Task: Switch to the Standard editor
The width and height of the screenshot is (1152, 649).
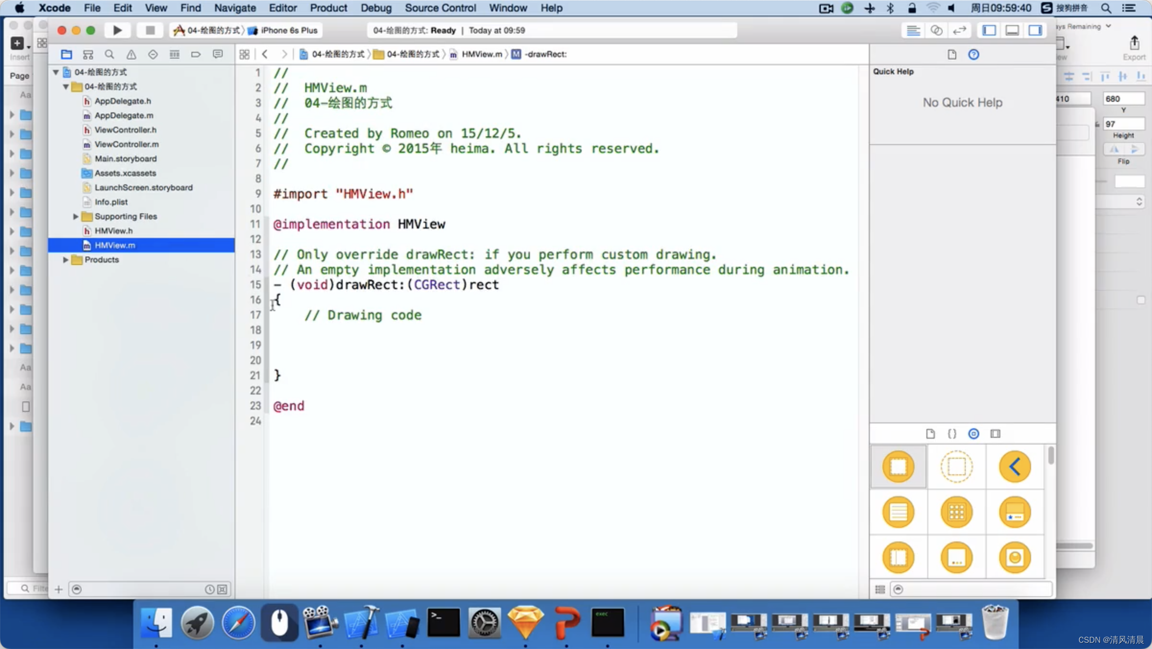Action: pyautogui.click(x=913, y=30)
